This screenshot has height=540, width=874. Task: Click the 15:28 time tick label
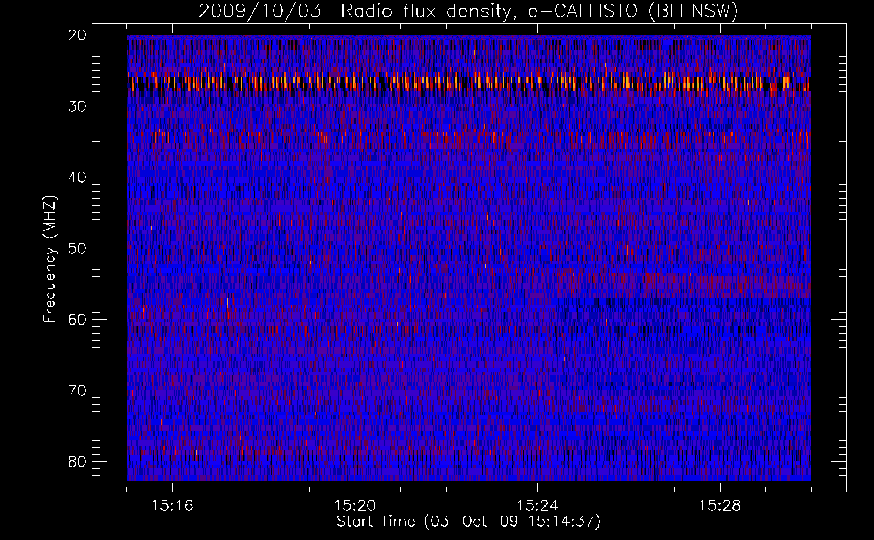720,506
